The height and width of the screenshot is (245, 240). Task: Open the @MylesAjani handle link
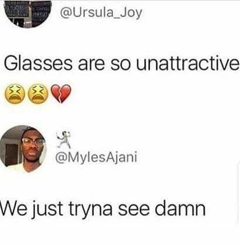tap(97, 157)
